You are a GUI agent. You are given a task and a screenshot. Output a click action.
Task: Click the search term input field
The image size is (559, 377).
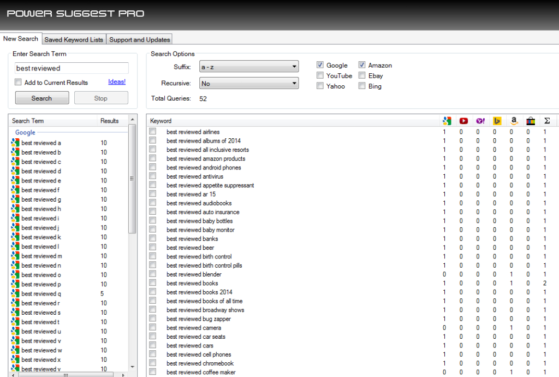[x=72, y=68]
